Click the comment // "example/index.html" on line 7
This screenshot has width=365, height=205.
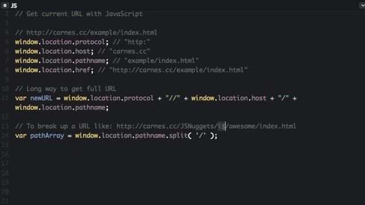tap(156, 61)
